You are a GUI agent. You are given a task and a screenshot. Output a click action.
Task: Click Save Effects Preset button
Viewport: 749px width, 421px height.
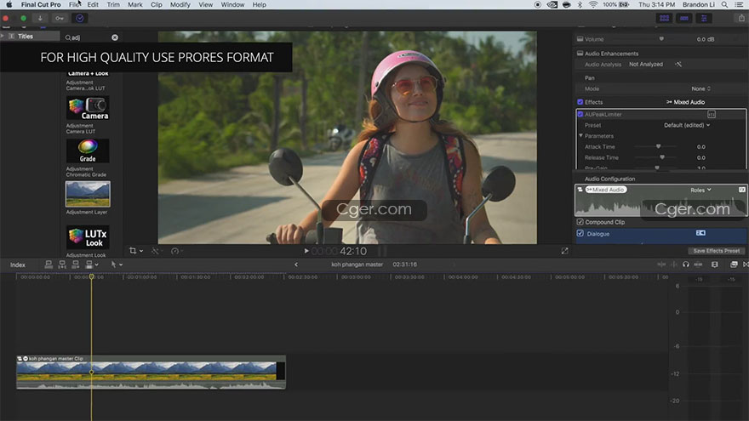pyautogui.click(x=716, y=251)
